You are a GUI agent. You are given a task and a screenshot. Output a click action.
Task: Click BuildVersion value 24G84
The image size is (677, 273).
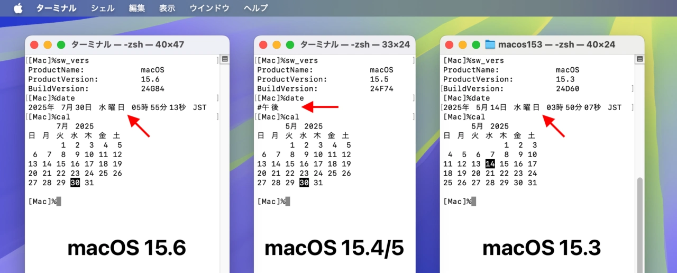click(x=153, y=89)
